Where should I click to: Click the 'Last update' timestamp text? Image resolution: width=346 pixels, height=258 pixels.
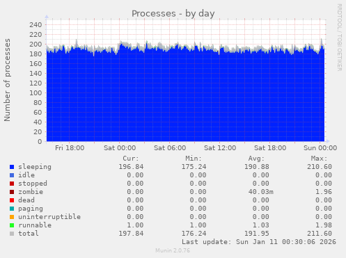tap(259, 242)
